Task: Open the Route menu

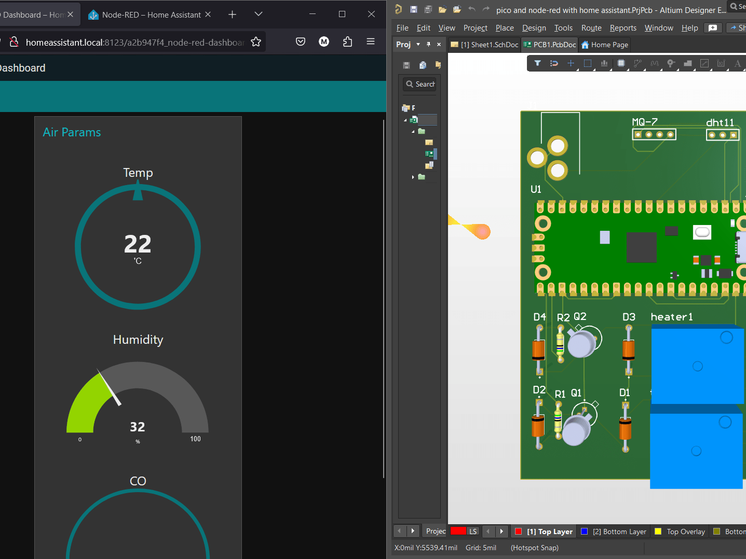Action: (591, 27)
